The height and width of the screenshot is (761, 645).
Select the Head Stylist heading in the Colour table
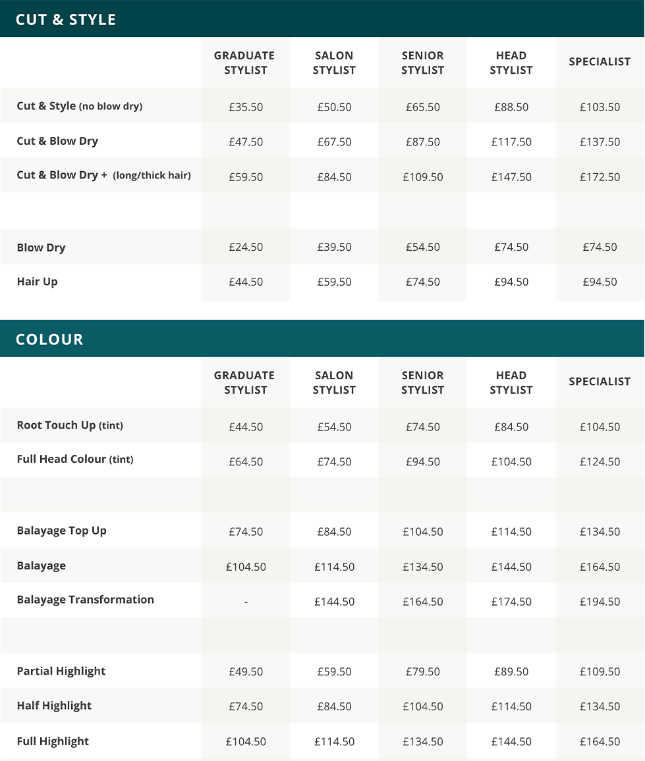click(511, 382)
